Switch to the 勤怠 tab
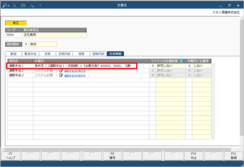Screen dimensions: 244x167 14,54
